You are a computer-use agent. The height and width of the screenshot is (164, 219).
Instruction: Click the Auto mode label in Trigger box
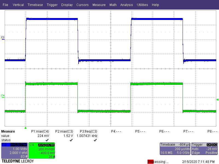[x=195, y=149]
